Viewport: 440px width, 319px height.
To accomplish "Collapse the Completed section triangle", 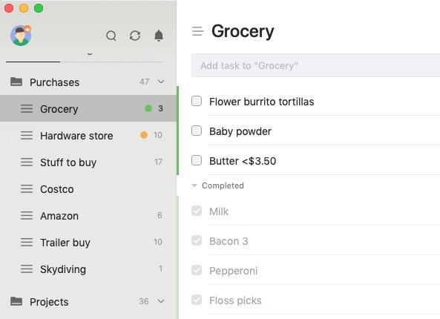I will tap(194, 185).
